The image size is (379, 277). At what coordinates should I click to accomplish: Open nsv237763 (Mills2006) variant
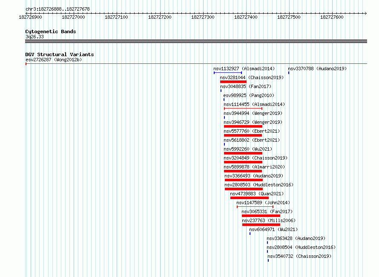click(x=269, y=220)
